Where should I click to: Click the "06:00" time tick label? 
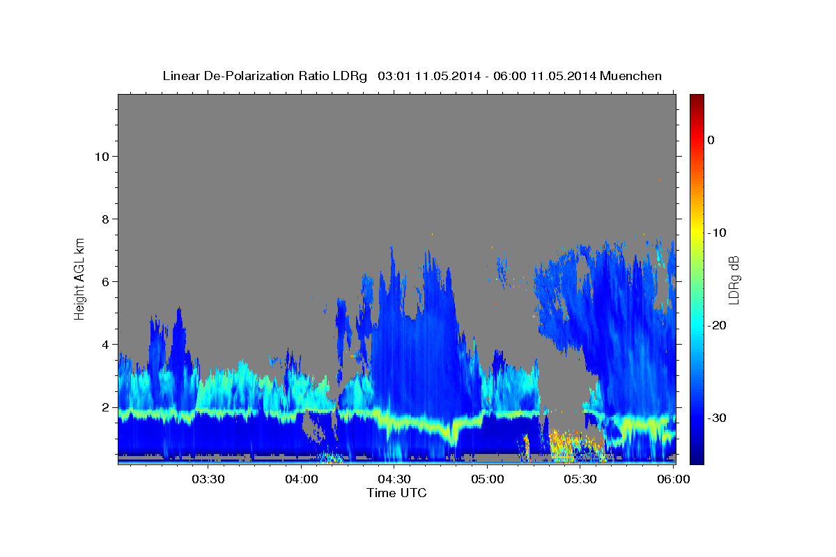(x=673, y=479)
